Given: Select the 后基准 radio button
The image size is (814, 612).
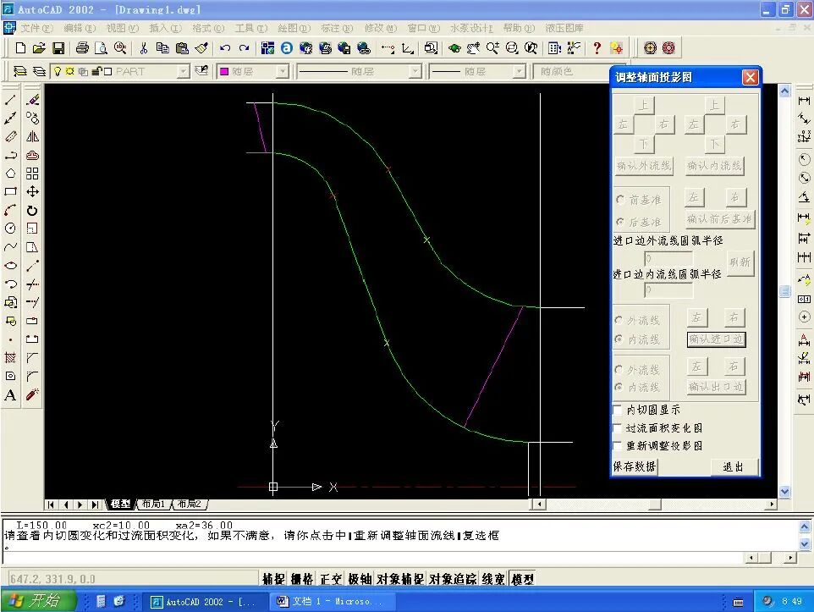Looking at the screenshot, I should [620, 222].
